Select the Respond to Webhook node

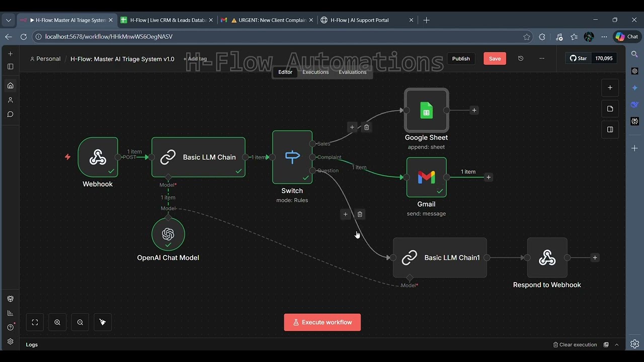547,257
